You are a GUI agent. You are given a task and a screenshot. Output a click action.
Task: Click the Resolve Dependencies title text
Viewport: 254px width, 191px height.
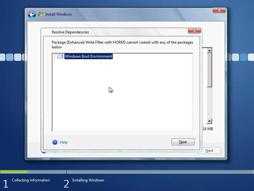pos(70,32)
